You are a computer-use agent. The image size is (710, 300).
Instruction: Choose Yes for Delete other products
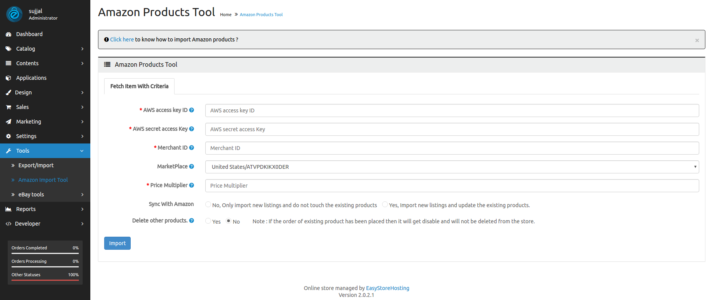[x=208, y=221]
